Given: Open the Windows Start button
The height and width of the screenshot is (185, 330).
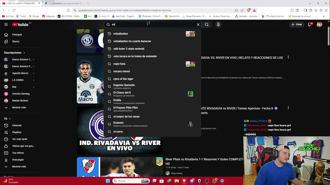Looking at the screenshot, I should (108, 181).
